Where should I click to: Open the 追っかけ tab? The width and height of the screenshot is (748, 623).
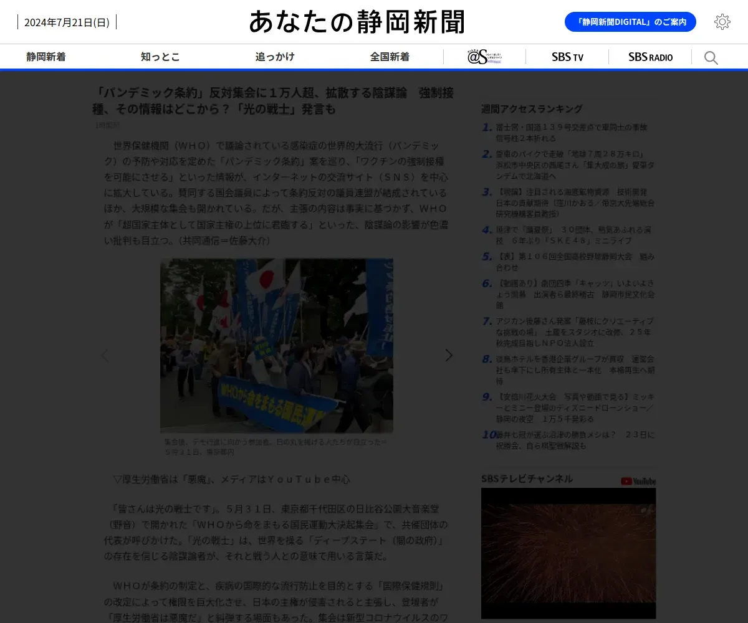tap(275, 57)
